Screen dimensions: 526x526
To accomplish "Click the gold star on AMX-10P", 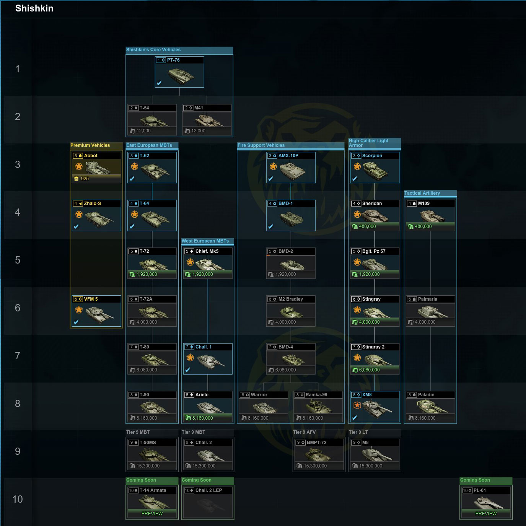I will tap(273, 166).
